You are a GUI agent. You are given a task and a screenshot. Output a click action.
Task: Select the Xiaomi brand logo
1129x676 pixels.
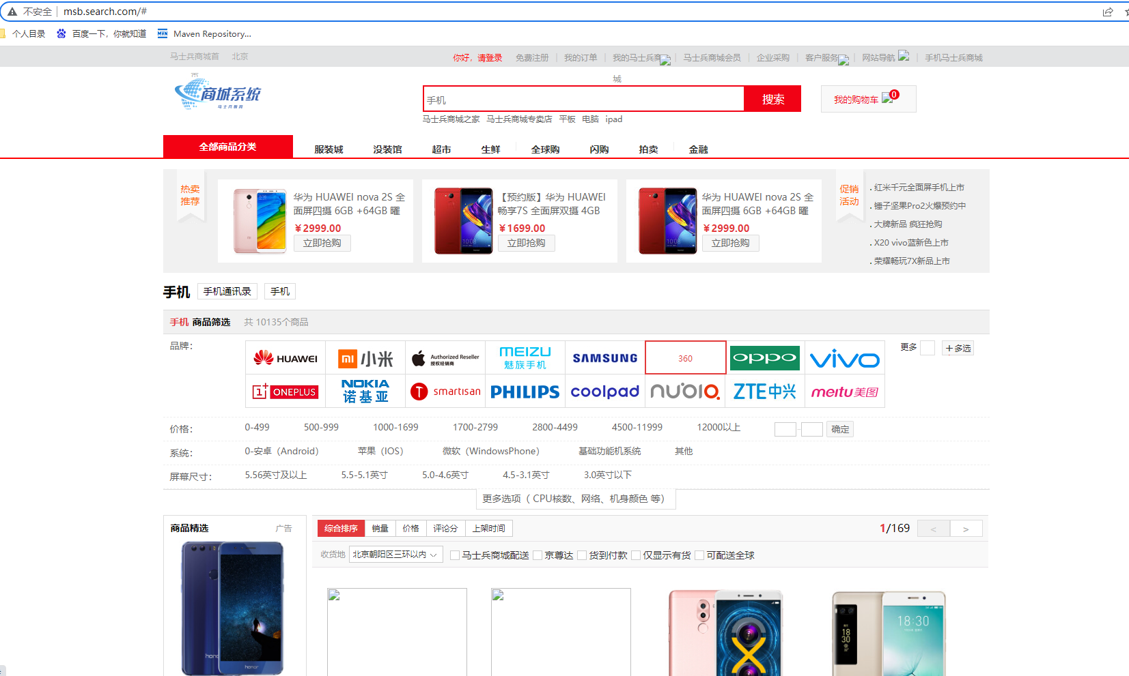pos(365,358)
